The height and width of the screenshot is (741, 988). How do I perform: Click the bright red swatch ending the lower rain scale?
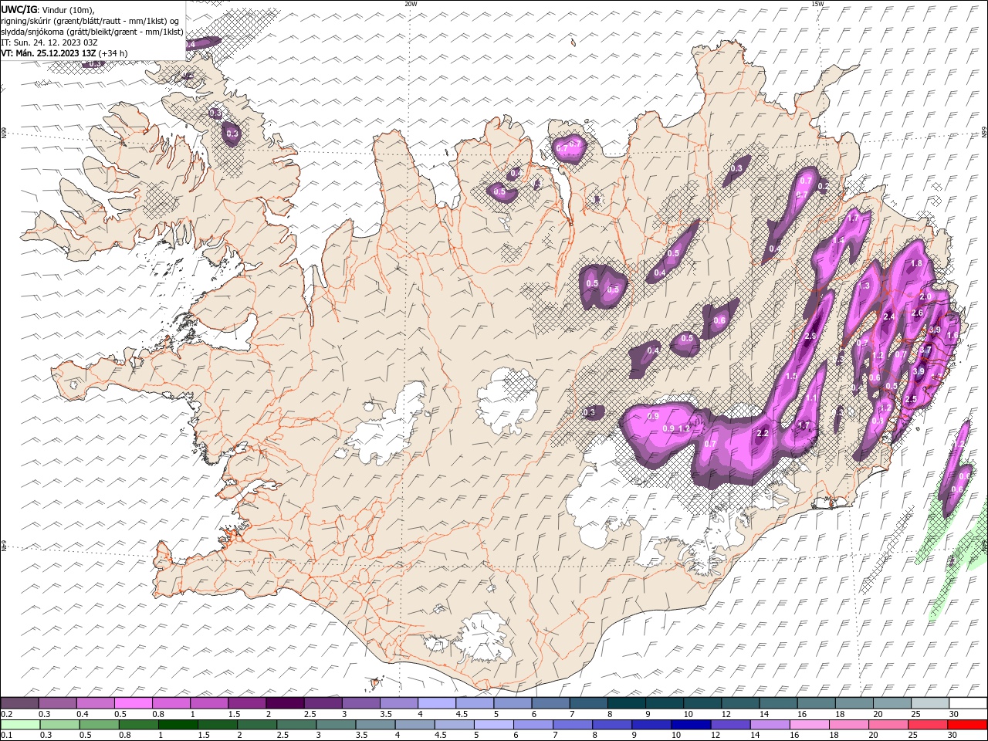(968, 725)
